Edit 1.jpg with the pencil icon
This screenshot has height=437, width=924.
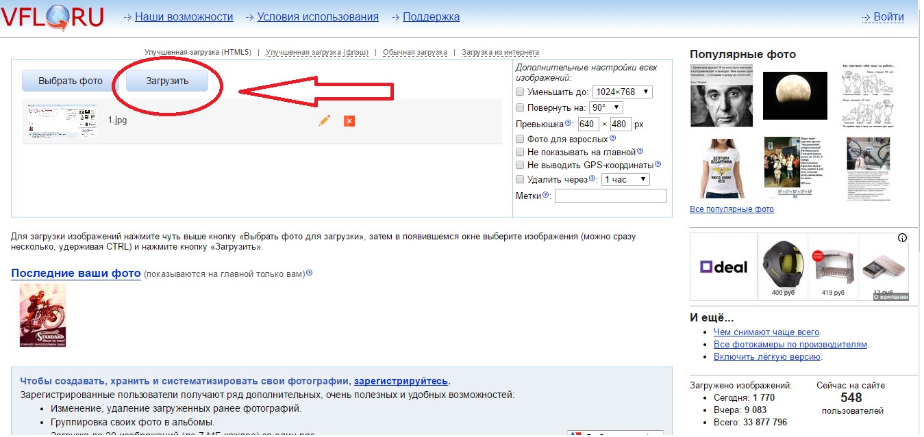click(325, 120)
